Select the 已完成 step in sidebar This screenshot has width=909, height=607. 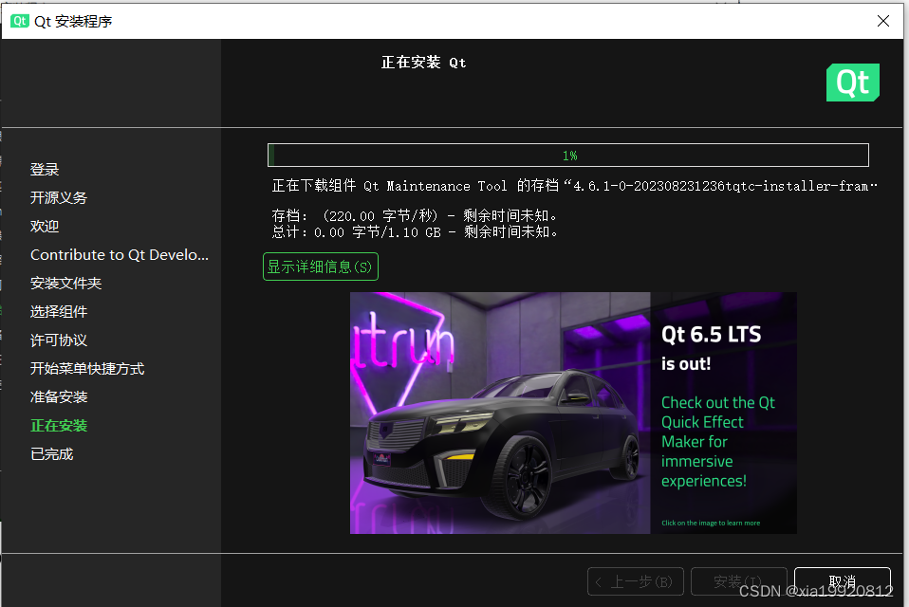pyautogui.click(x=51, y=454)
